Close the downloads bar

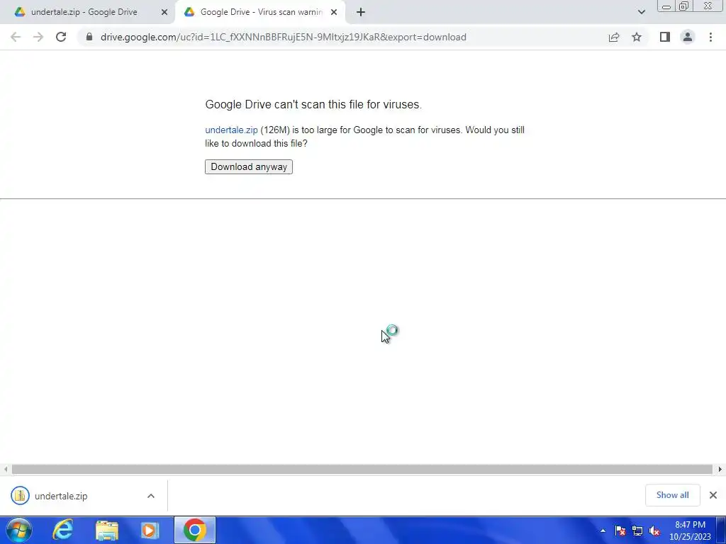tap(713, 495)
